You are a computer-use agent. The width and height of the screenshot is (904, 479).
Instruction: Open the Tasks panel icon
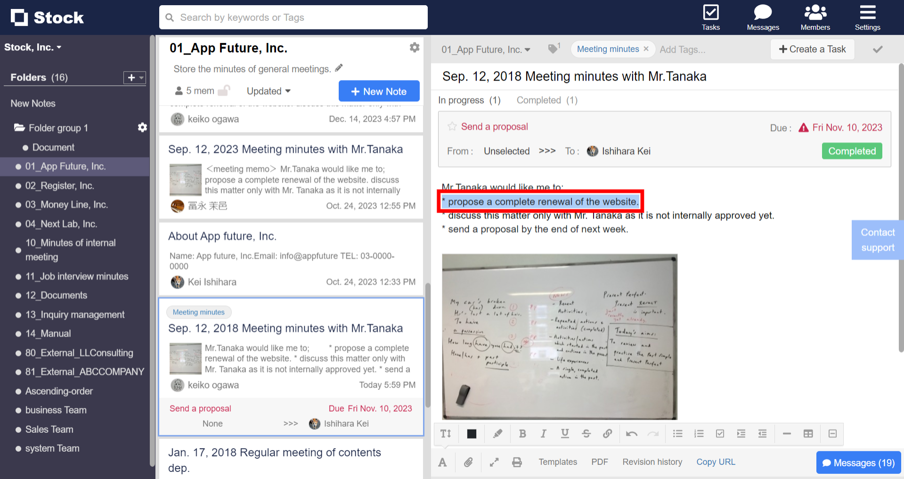coord(710,17)
